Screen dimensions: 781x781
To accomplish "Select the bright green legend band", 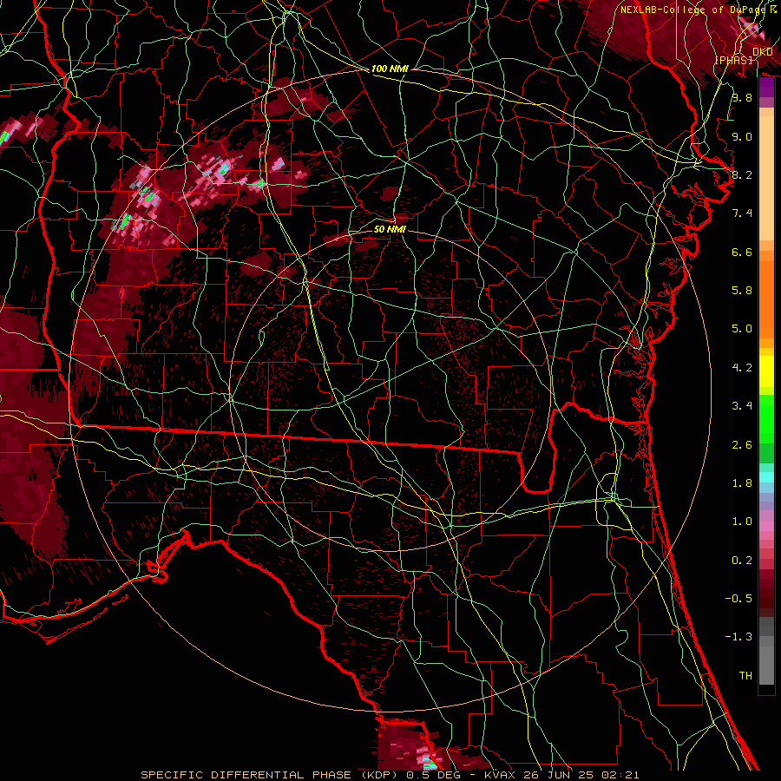I will [x=766, y=418].
